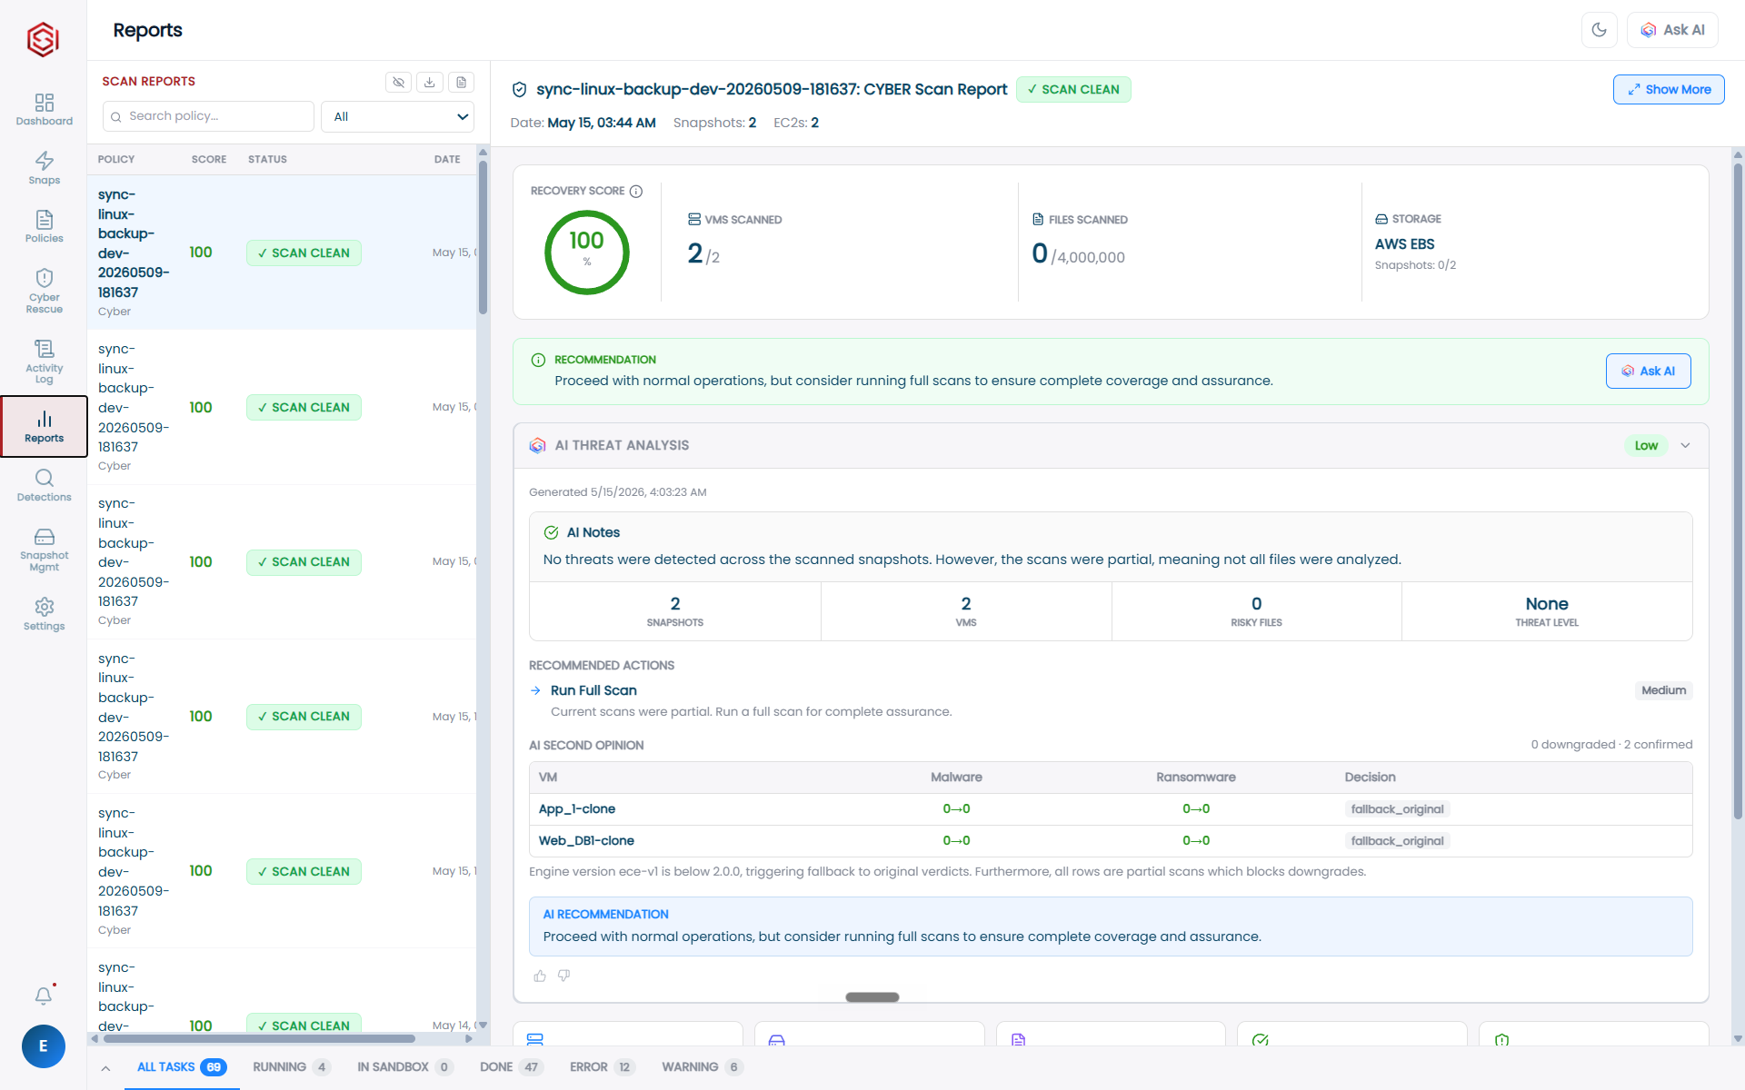This screenshot has height=1090, width=1745.
Task: Click '0 downgraded · 2 confirmed' text
Action: point(1611,745)
